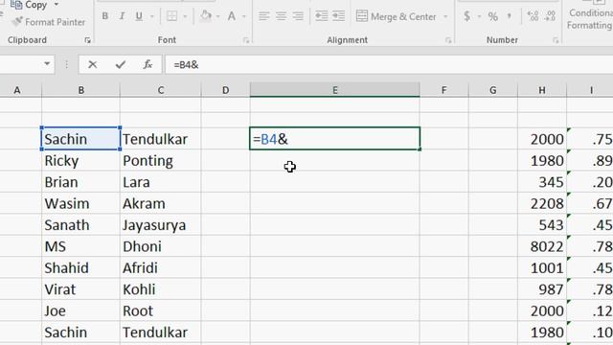Click in the formula bar

[389, 64]
